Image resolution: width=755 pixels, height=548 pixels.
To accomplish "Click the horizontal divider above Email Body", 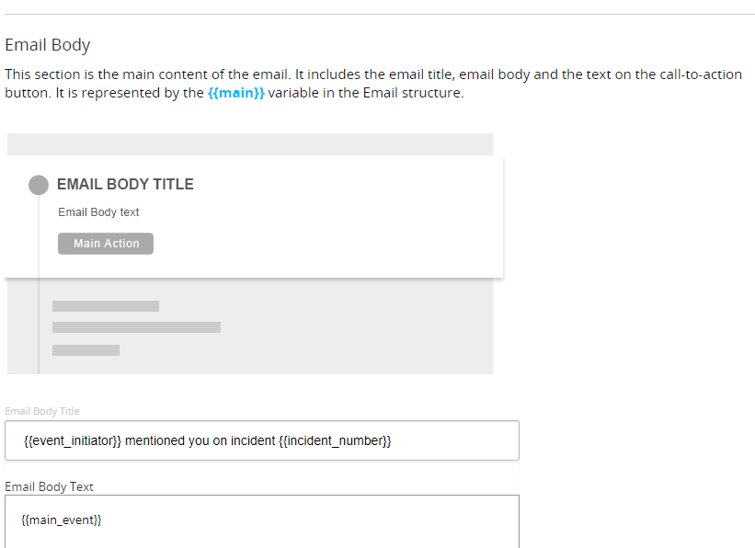I will click(x=377, y=14).
